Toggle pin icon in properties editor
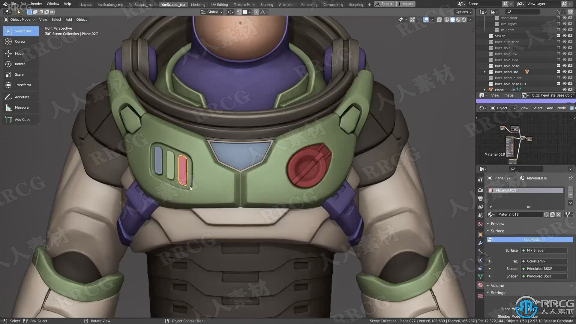Screen dimensions: 576x324 (570, 178)
